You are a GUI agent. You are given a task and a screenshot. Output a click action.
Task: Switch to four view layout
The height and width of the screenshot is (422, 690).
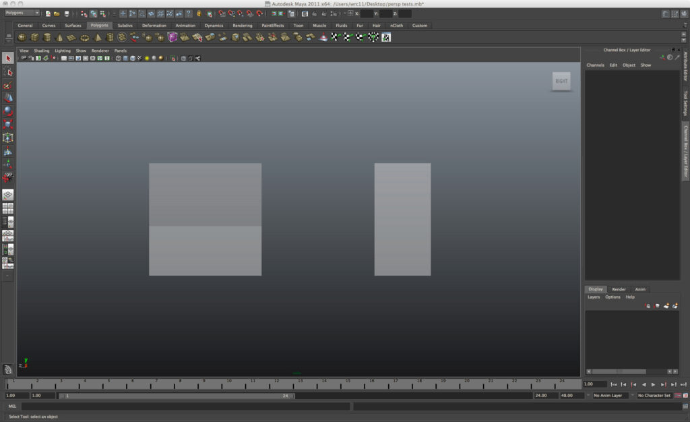[8, 209]
